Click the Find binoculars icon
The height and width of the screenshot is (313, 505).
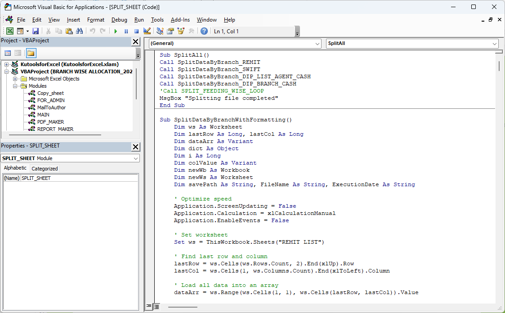coord(80,31)
